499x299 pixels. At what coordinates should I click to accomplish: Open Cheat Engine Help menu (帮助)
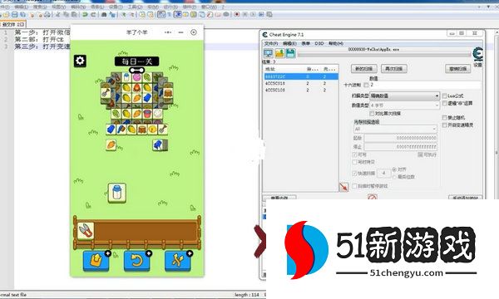point(336,43)
